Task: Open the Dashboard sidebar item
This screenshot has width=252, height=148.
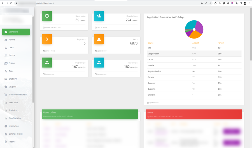Action: [16, 32]
